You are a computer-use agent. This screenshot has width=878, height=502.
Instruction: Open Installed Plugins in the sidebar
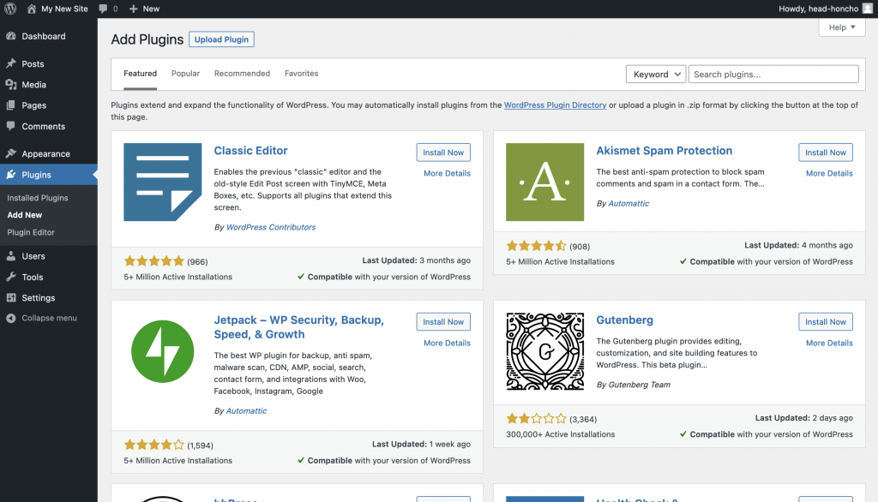38,198
